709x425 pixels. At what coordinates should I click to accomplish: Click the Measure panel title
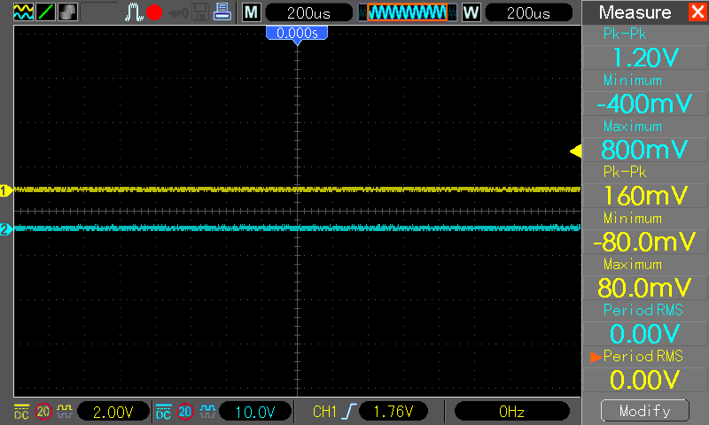tap(635, 12)
